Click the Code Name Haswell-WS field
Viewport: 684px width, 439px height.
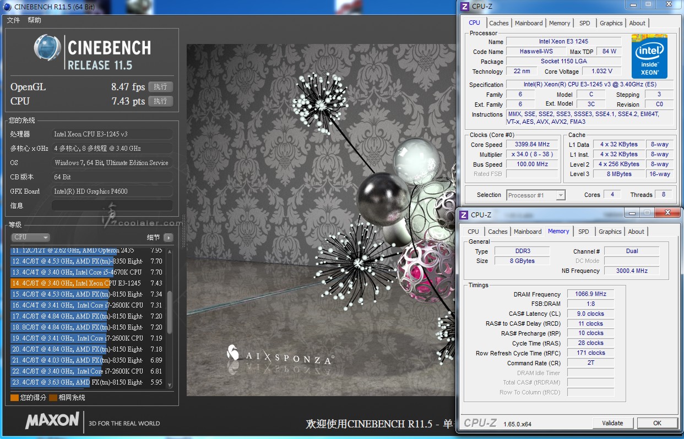(x=536, y=52)
